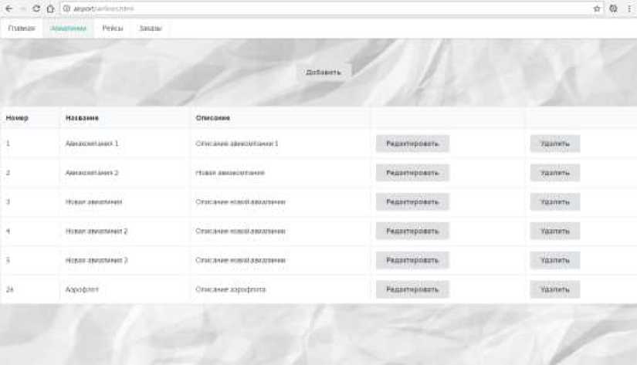Edit Новая авиалиния 2 entry

[x=412, y=231]
